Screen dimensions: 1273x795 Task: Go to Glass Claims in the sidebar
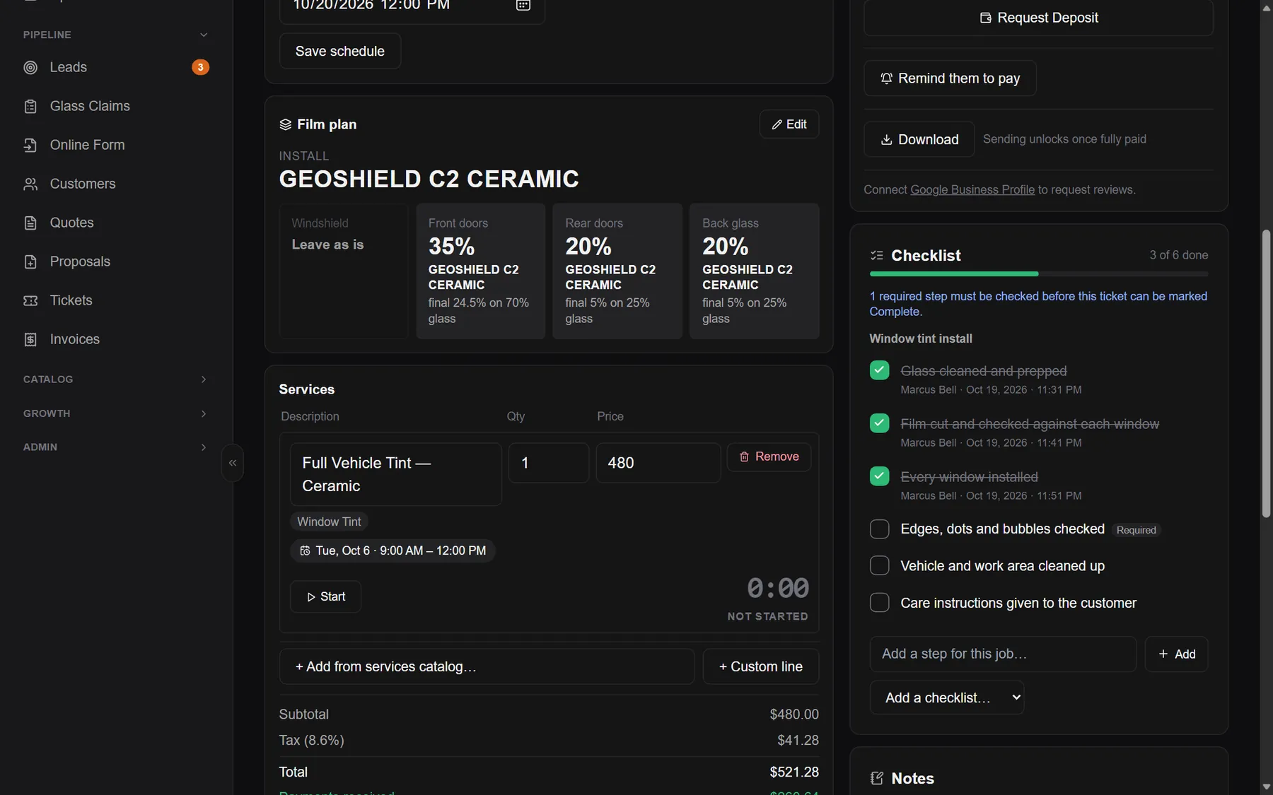pyautogui.click(x=90, y=106)
